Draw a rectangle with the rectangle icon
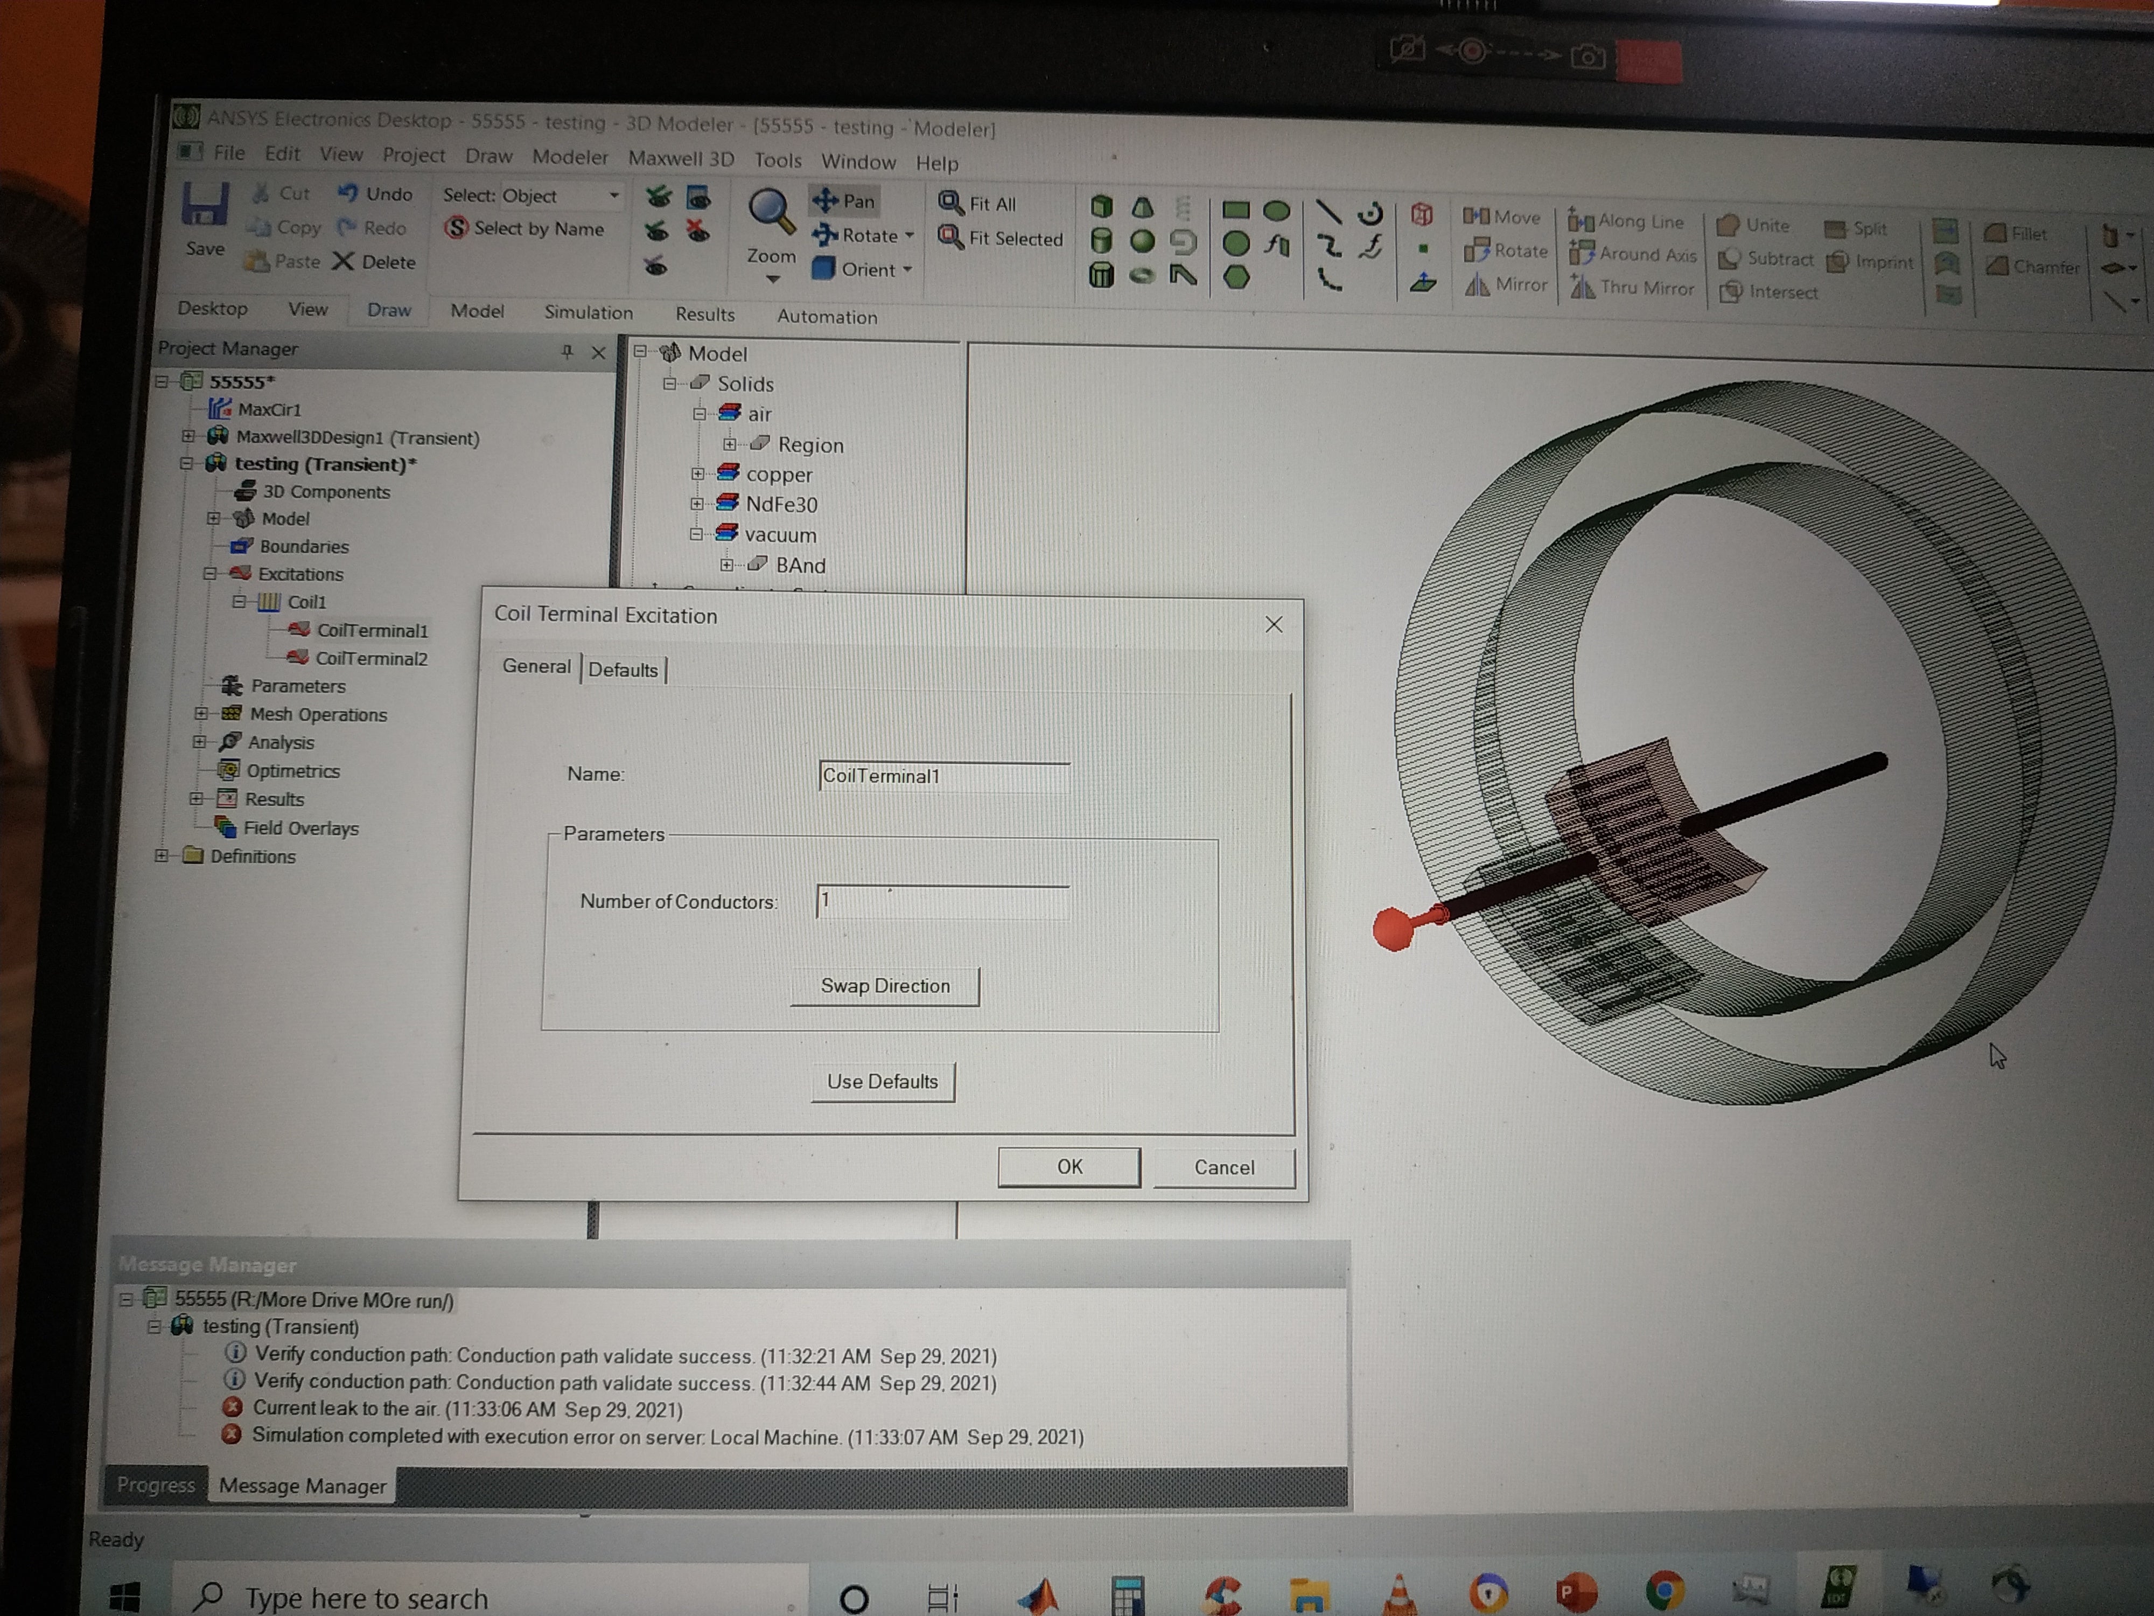This screenshot has width=2154, height=1616. [x=1236, y=210]
